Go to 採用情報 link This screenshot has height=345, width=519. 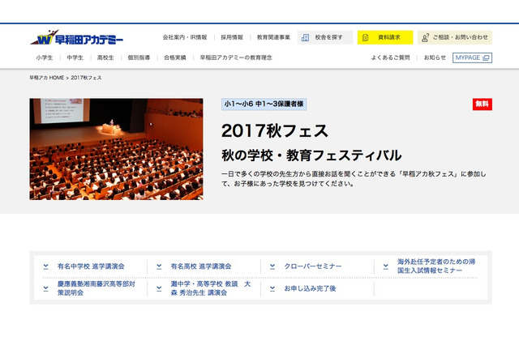(x=232, y=37)
